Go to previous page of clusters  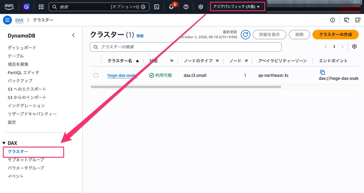click(326, 47)
